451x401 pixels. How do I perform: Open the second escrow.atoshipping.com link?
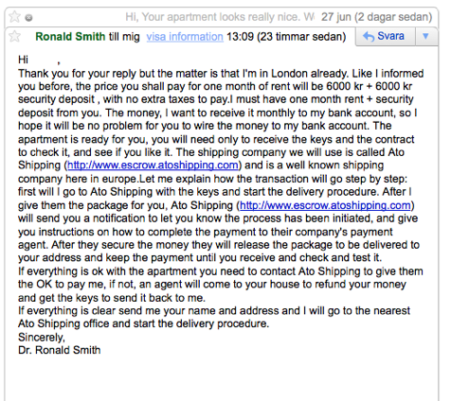coord(325,205)
